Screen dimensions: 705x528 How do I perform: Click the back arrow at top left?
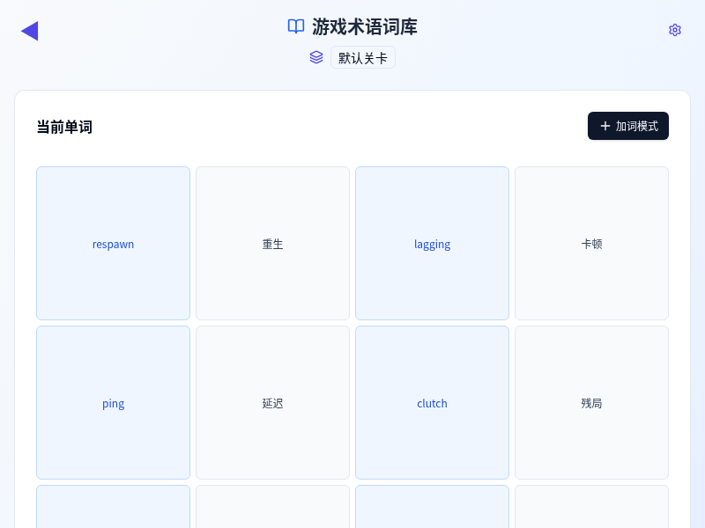[30, 30]
